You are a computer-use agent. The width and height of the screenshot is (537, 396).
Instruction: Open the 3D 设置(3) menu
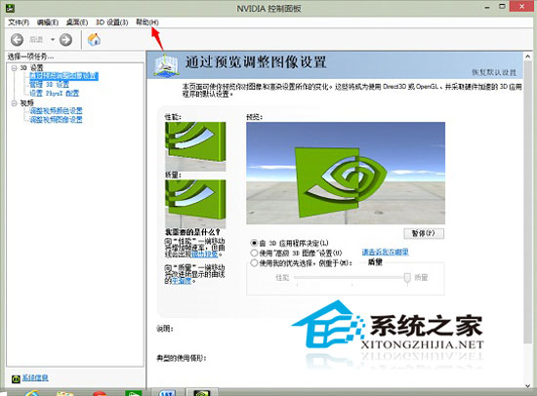(111, 22)
